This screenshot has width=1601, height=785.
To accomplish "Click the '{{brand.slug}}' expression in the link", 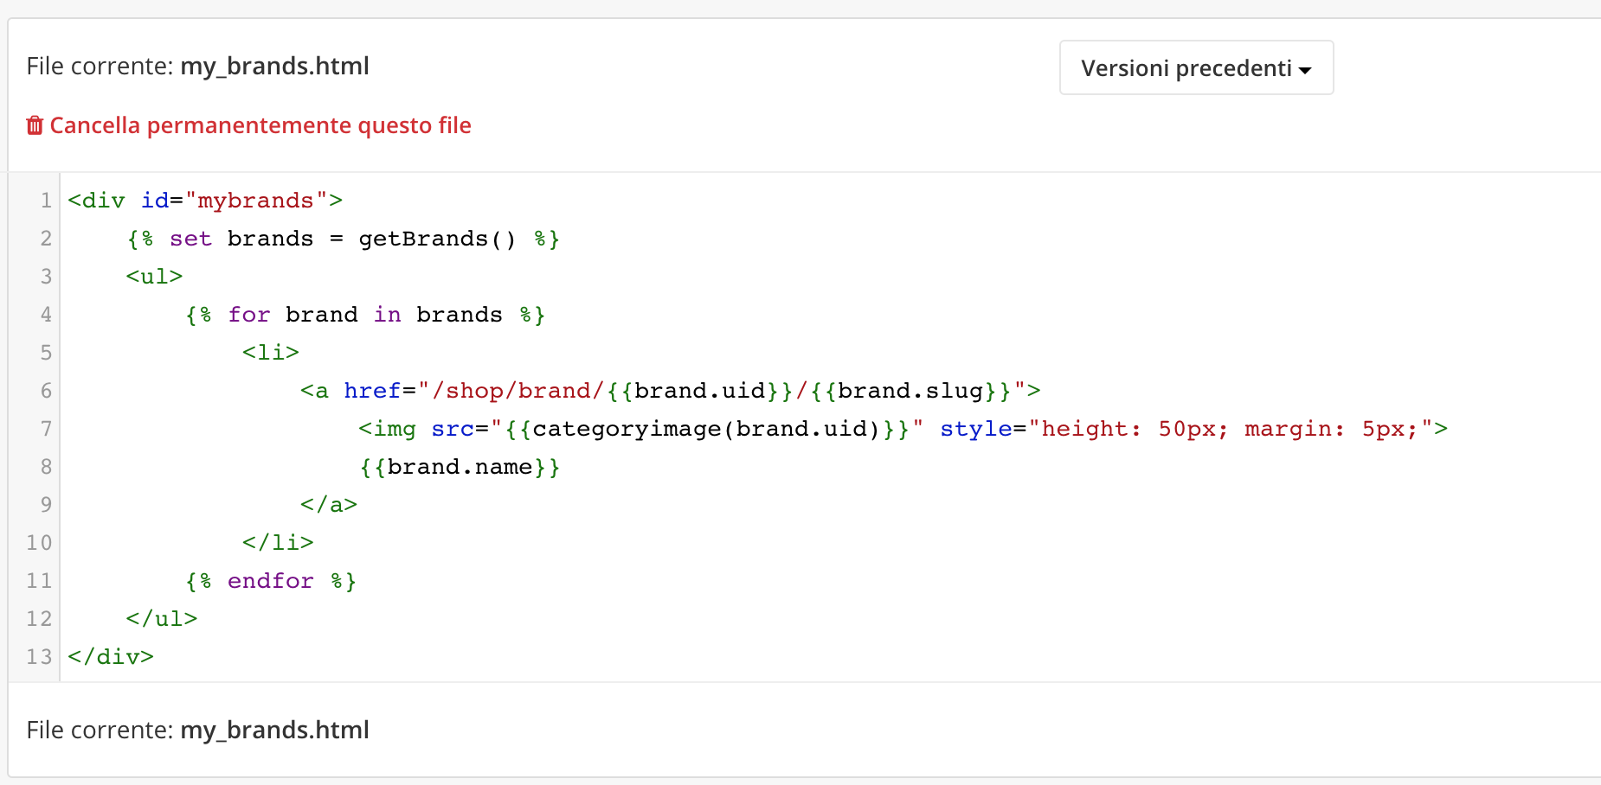I will (x=910, y=391).
